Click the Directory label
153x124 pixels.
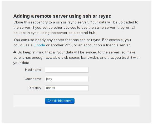point(35,88)
